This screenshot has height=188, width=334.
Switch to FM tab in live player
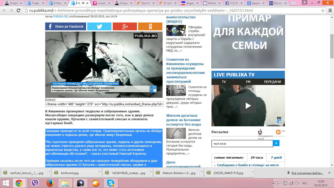(x=248, y=82)
